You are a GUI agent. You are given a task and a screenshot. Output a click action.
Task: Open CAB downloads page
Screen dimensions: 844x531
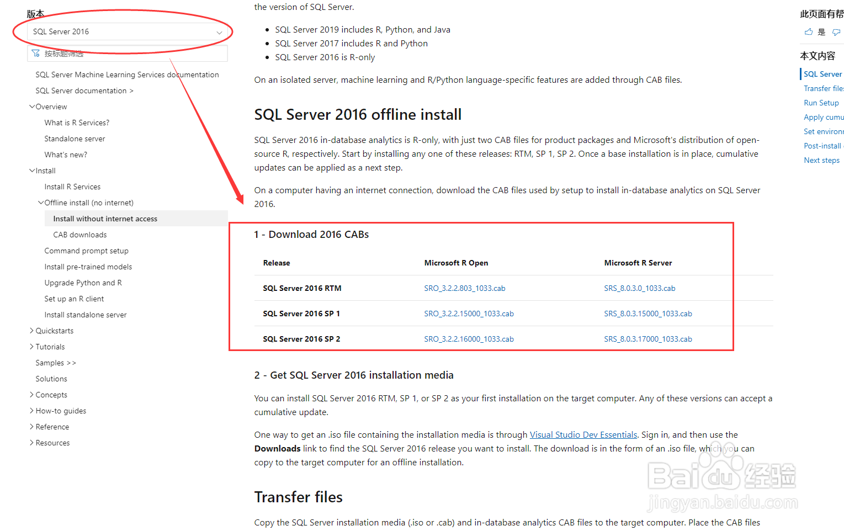[x=80, y=235]
